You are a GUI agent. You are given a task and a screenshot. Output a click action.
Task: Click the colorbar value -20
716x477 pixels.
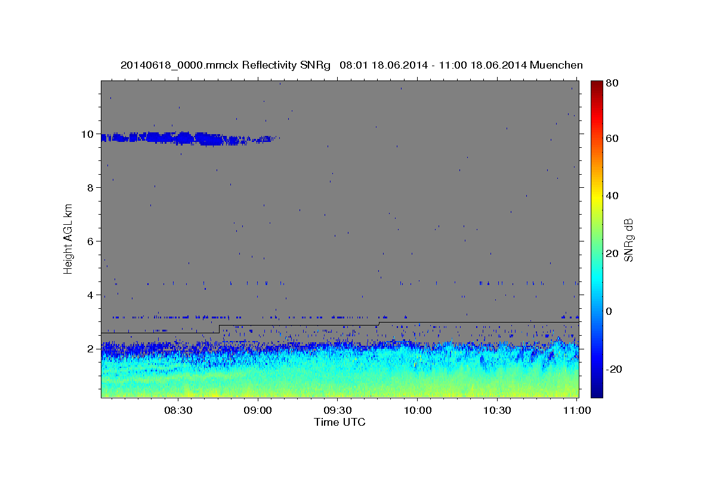pyautogui.click(x=613, y=369)
